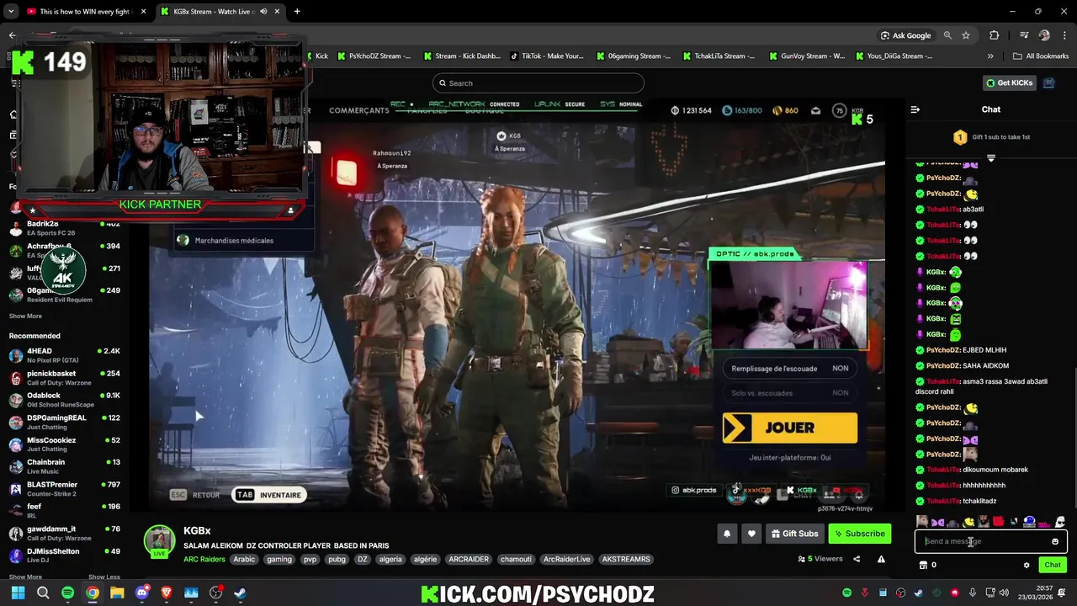Image resolution: width=1077 pixels, height=606 pixels.
Task: Click the 5 Viewers list link
Action: 820,559
